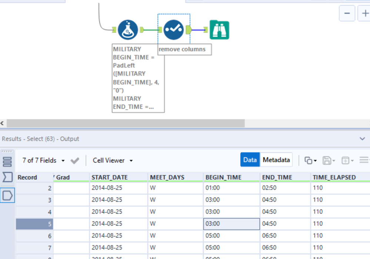Open the 7 of 7 Fields dropdown
Screen dimensions: 370x259
pos(43,160)
